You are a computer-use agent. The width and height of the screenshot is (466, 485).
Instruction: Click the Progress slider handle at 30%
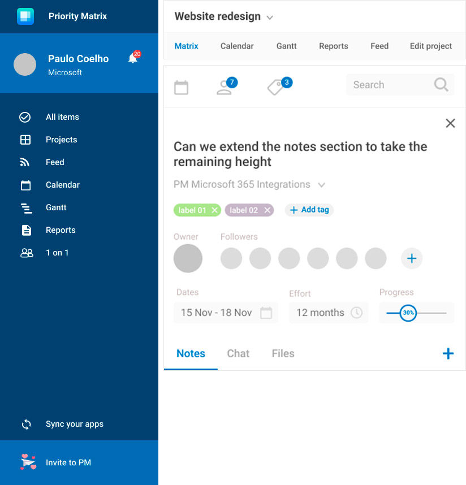[x=408, y=313]
